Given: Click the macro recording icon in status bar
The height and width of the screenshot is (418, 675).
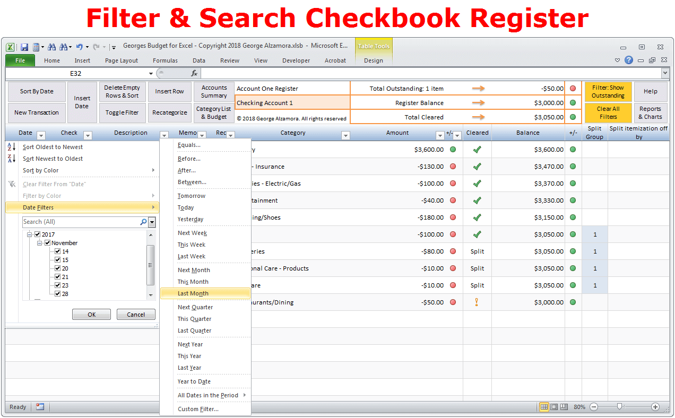Looking at the screenshot, I should point(40,407).
